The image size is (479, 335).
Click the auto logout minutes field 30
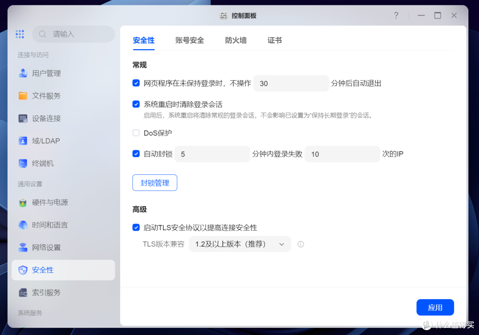[291, 83]
